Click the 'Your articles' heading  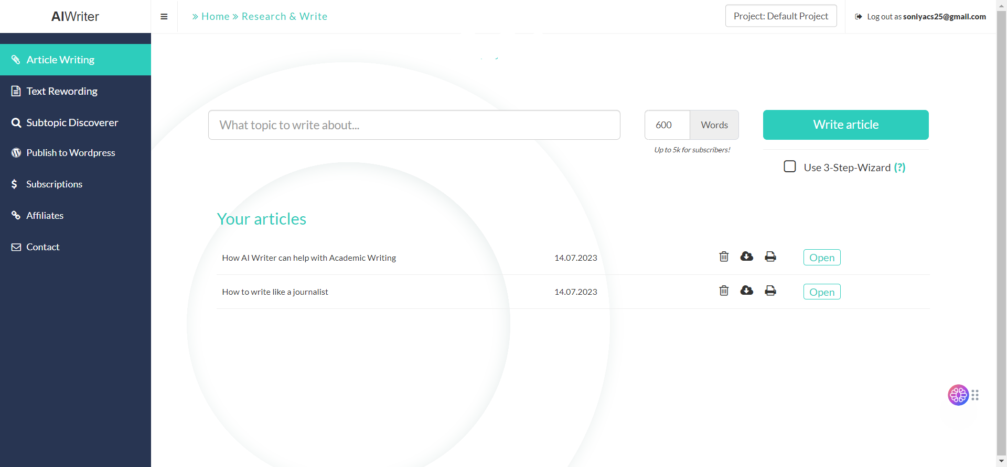tap(262, 219)
